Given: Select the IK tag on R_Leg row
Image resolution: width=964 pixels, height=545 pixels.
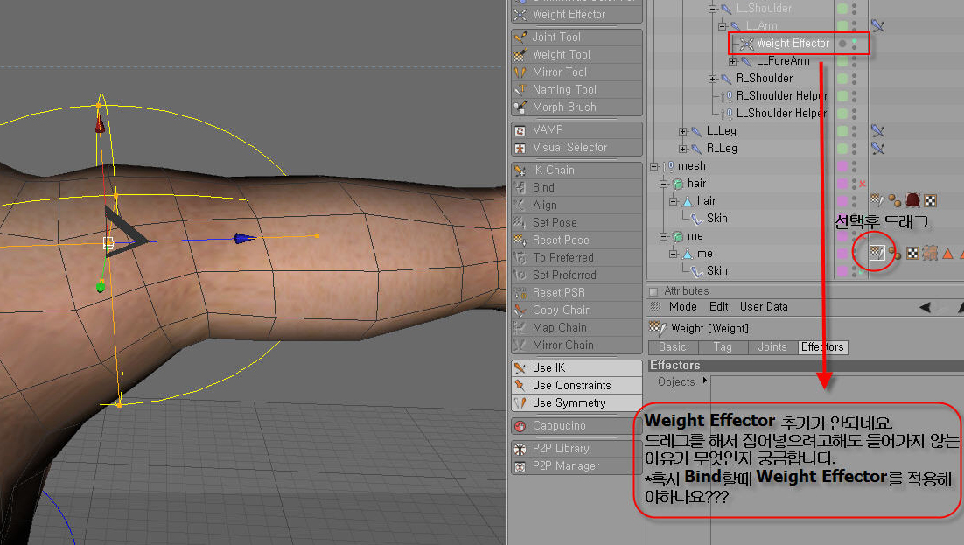Looking at the screenshot, I should click(877, 148).
